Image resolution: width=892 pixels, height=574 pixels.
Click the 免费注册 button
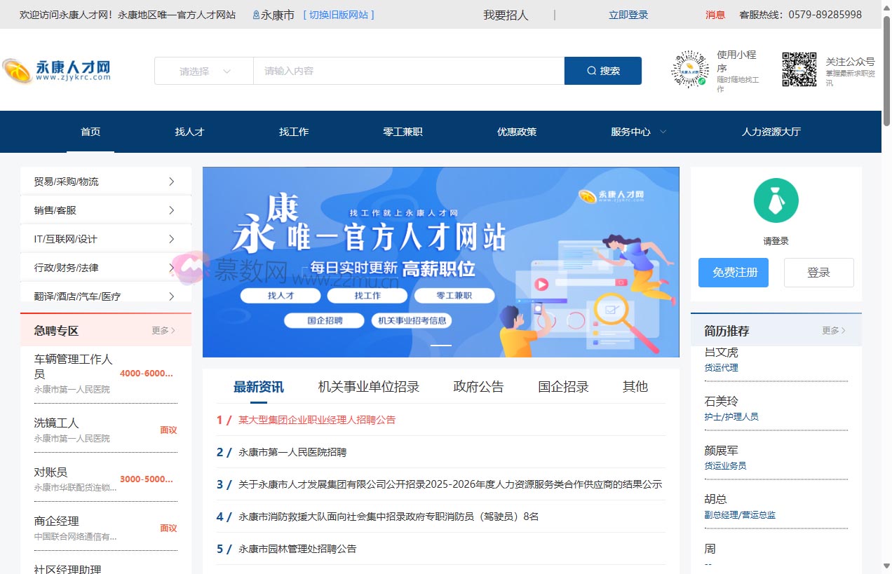click(733, 273)
